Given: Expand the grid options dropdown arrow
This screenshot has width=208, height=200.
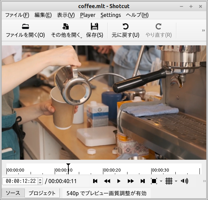Looking at the screenshot, I should [x=176, y=181].
